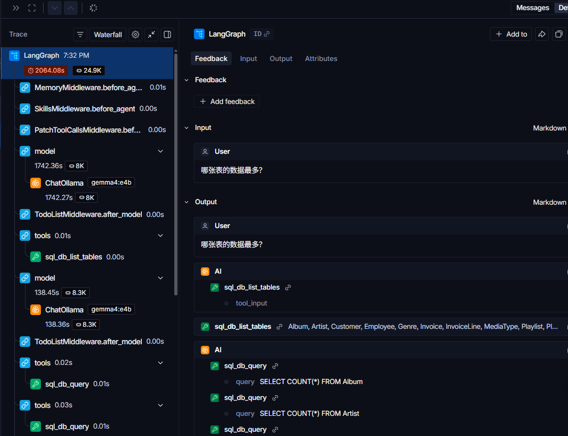Click the Add to button
Viewport: 568px width, 436px height.
tap(511, 34)
